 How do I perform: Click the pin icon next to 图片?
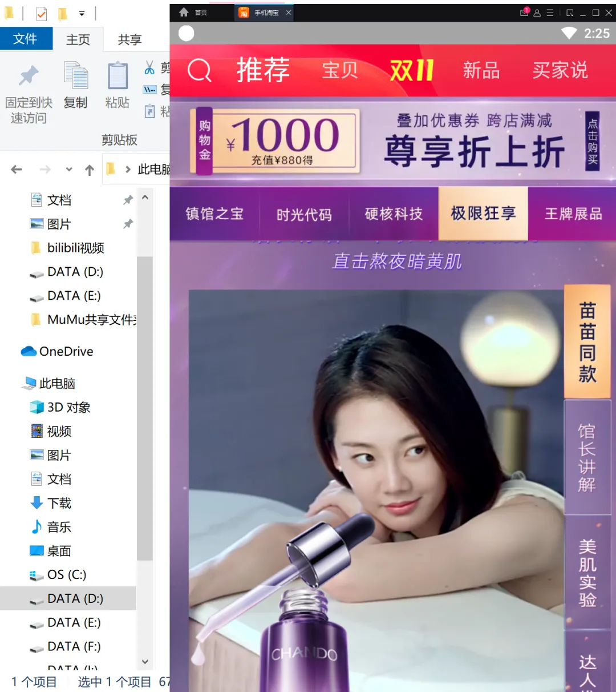point(128,224)
